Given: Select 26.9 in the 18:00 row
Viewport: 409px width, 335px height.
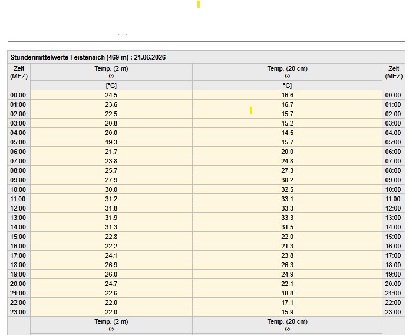Looking at the screenshot, I should pyautogui.click(x=111, y=265).
